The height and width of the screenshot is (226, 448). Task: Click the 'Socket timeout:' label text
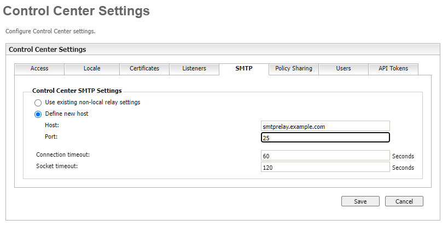57,166
